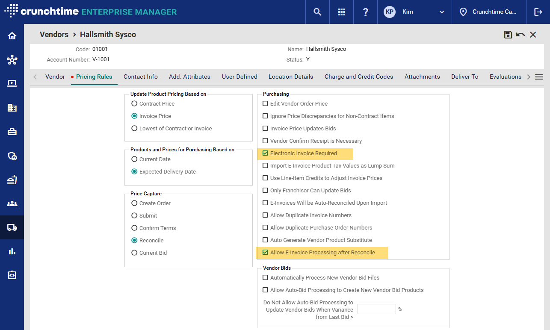Save vendor with the floppy disk icon
Image resolution: width=550 pixels, height=330 pixels.
tap(508, 35)
